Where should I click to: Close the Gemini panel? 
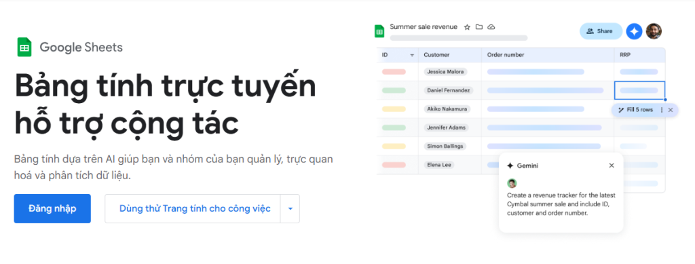click(x=612, y=166)
